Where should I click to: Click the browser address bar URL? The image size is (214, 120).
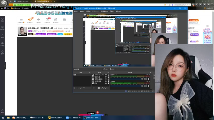tap(45, 5)
